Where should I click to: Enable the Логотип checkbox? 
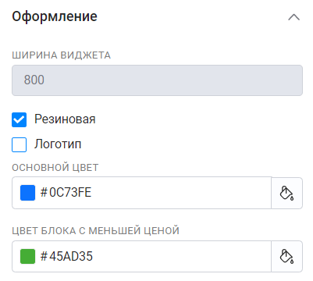[19, 144]
